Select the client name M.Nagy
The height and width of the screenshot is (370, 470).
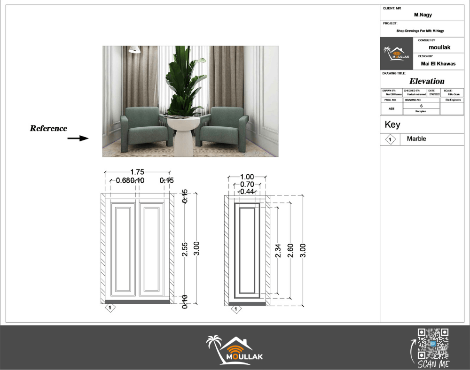423,15
